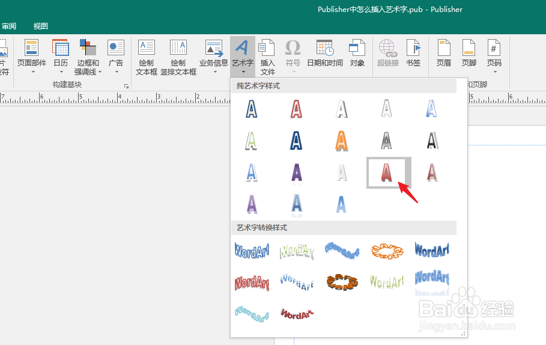Pick the brown ring WordArt transform
Screen dimensions: 546x345
coord(342,282)
